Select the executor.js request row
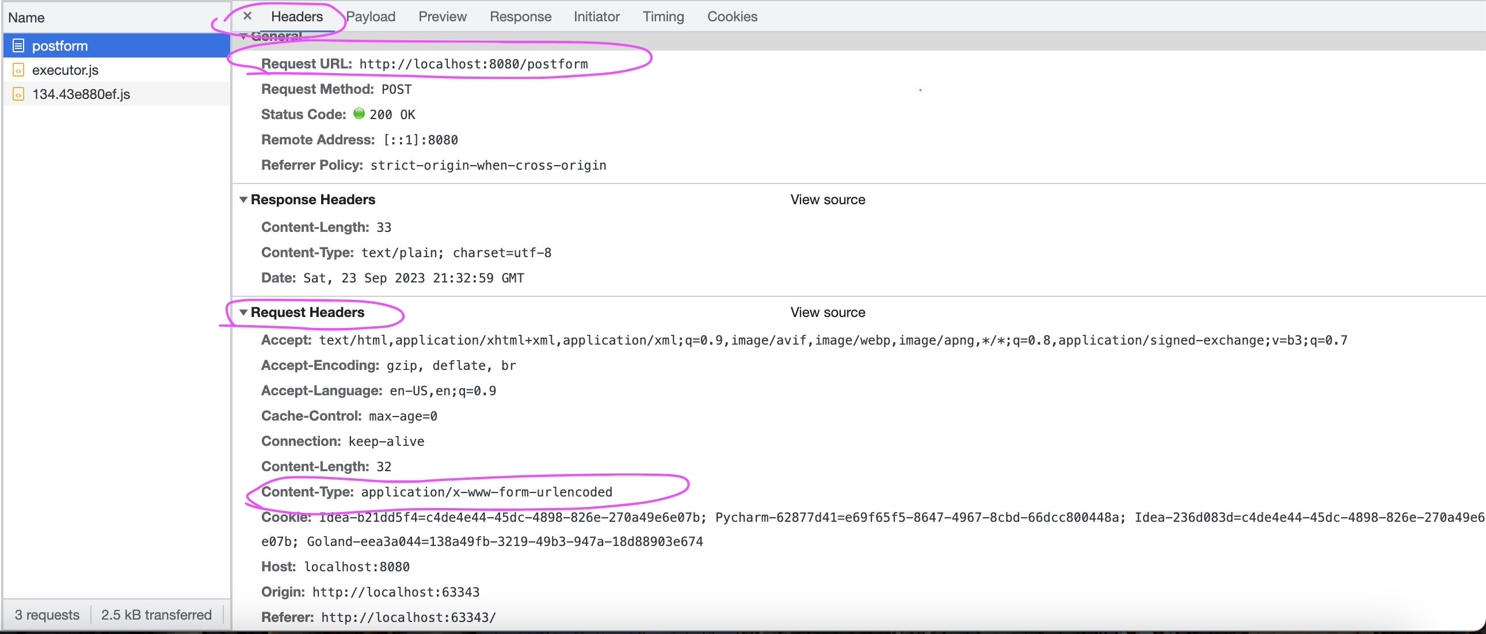The width and height of the screenshot is (1486, 634). tap(116, 70)
